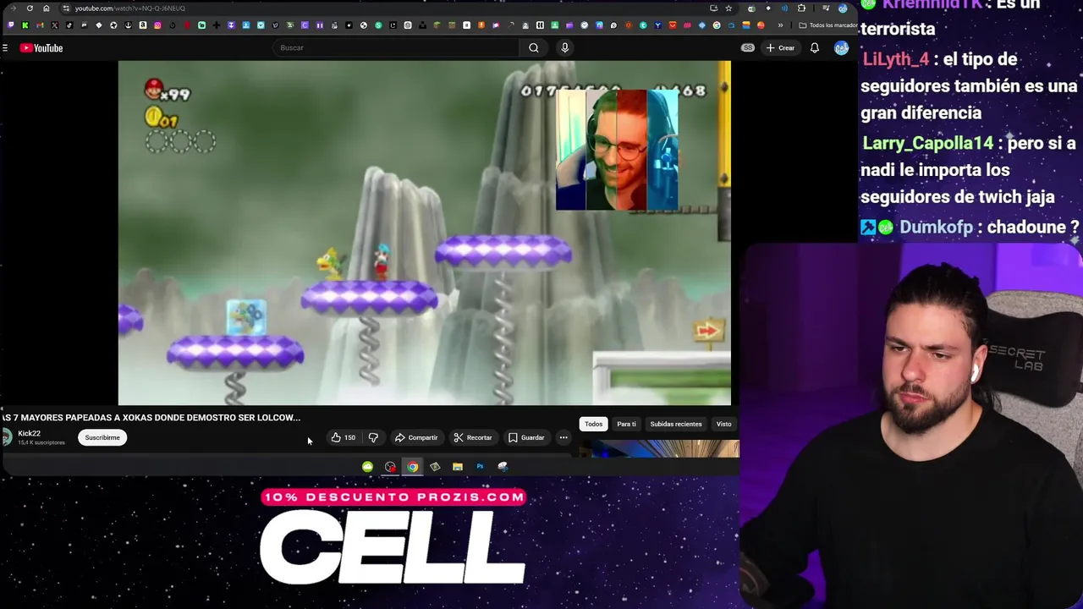Open the Amazon bookmark icon
Viewport: 1083px width, 609px height.
click(x=143, y=25)
